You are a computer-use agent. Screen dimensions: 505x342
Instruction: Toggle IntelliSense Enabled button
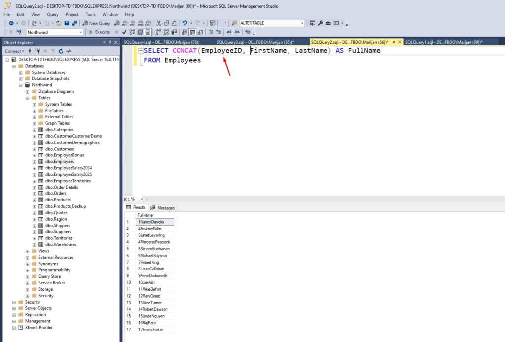[x=148, y=32]
